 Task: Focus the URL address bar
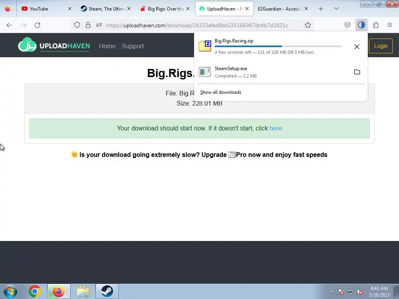pos(197,25)
